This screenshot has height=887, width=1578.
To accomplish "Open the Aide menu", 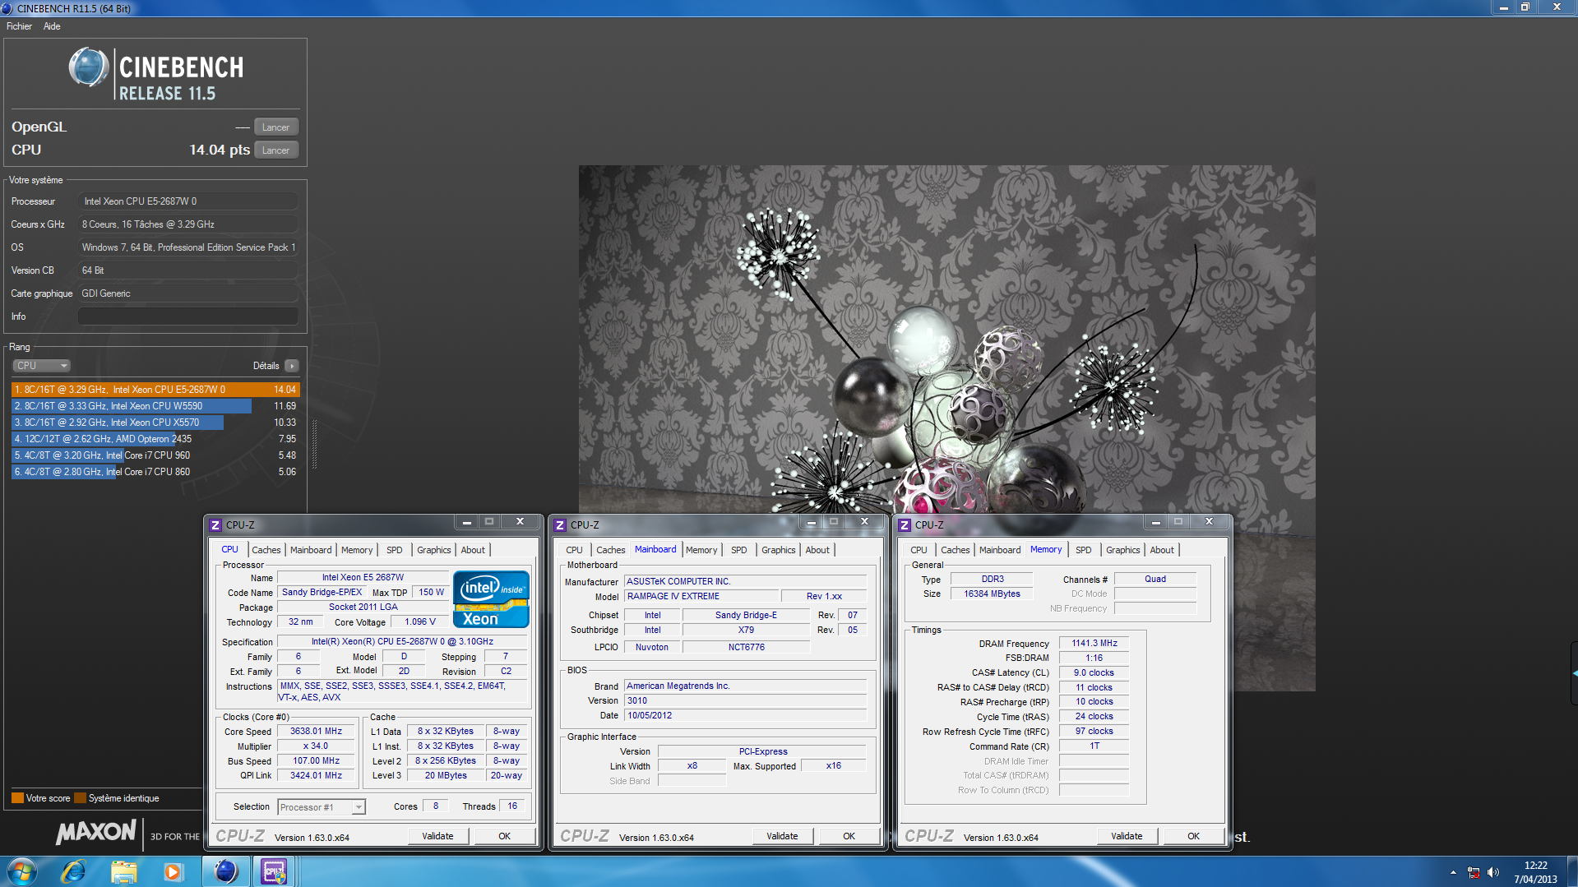I will point(52,26).
